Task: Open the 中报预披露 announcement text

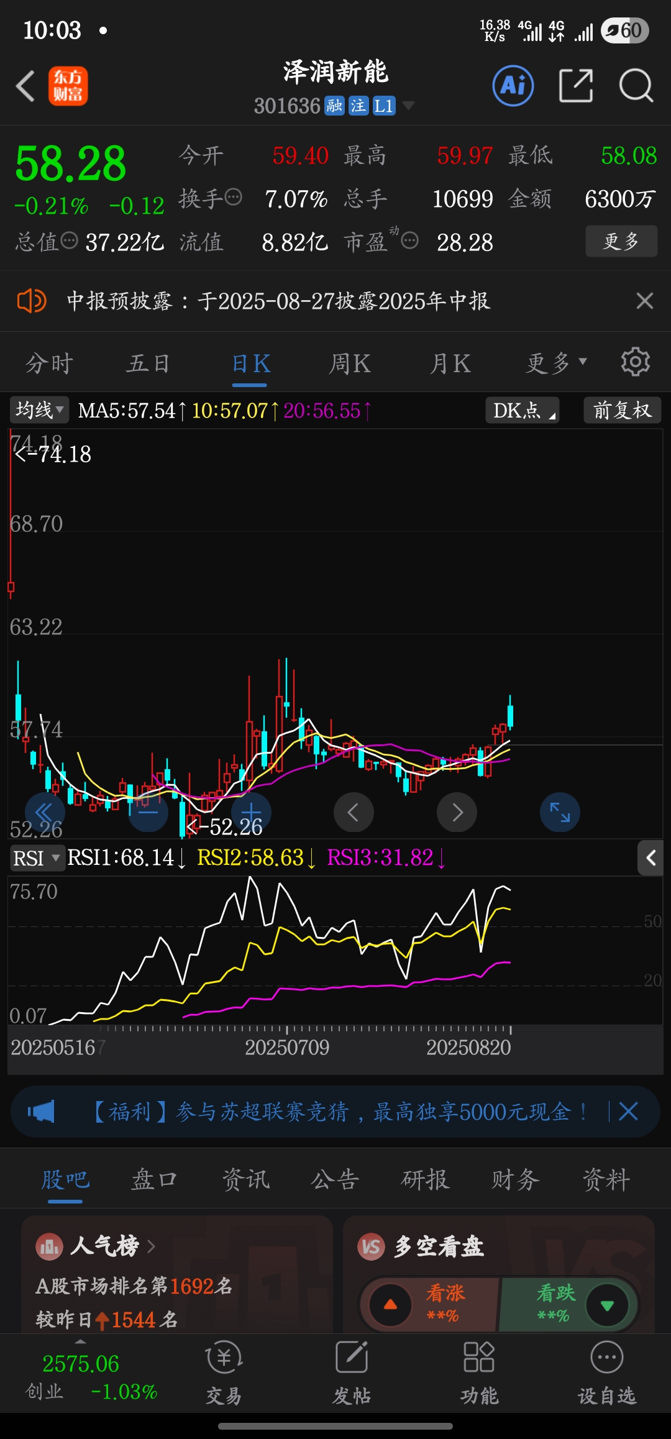Action: pos(278,301)
